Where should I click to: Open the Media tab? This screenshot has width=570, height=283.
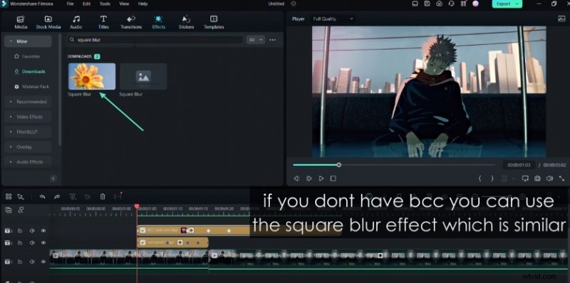coord(21,22)
